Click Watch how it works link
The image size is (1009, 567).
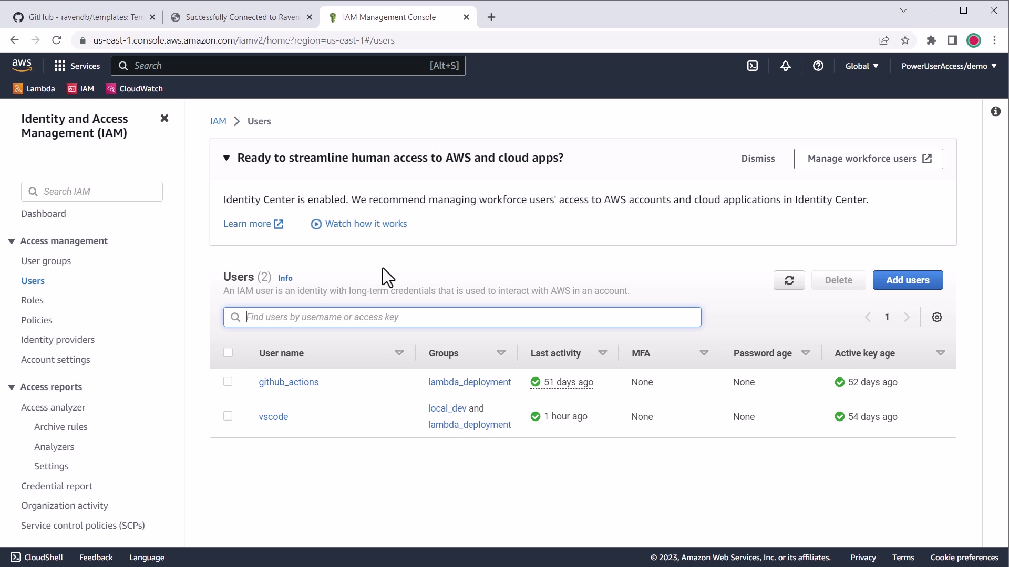[x=359, y=224]
